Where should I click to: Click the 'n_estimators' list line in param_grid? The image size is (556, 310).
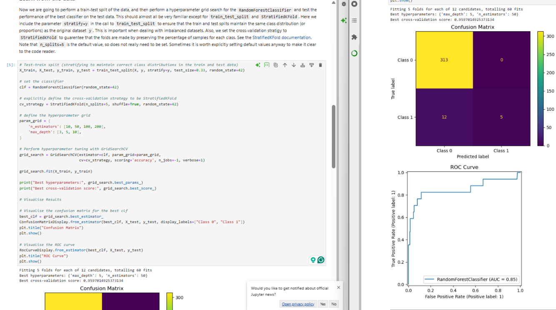(x=67, y=126)
